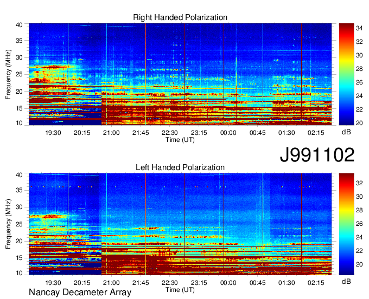This screenshot has height=299, width=369.
Task: Click the "Left Handed Polarization" plot title
Action: (180, 167)
